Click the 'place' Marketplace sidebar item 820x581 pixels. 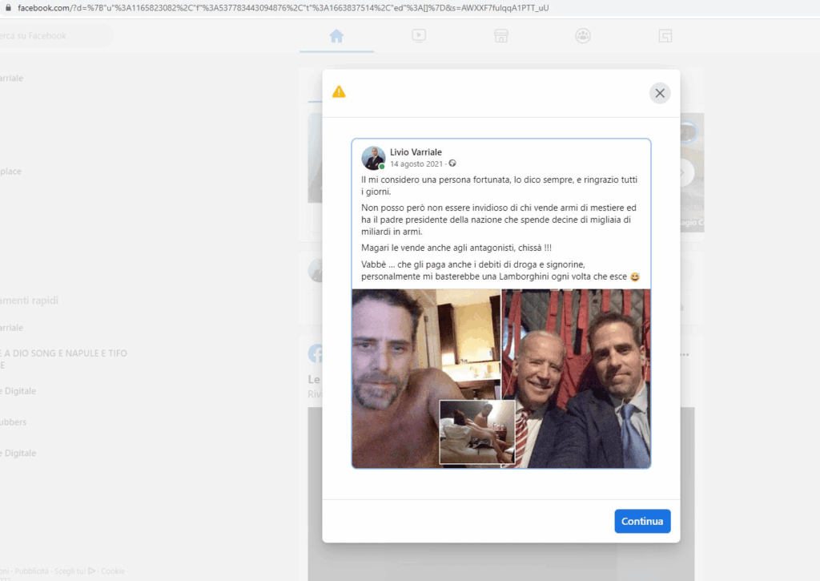[10, 171]
